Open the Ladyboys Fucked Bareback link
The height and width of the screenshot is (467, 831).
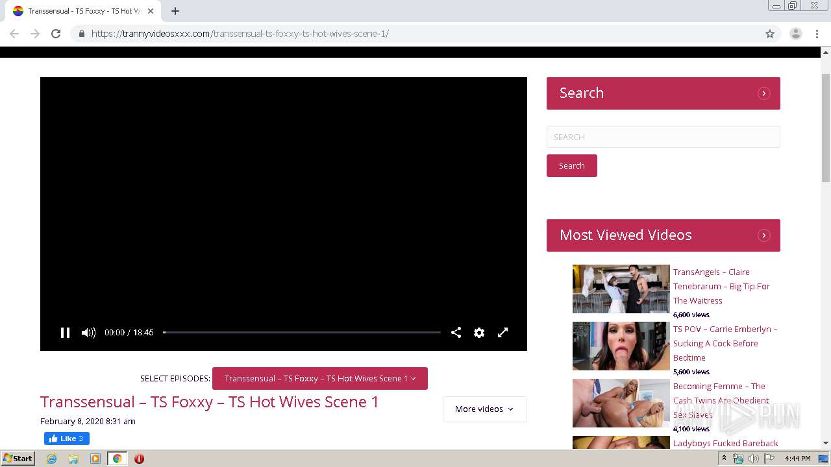coord(726,443)
